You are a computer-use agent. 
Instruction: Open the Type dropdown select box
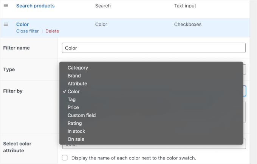[244, 69]
